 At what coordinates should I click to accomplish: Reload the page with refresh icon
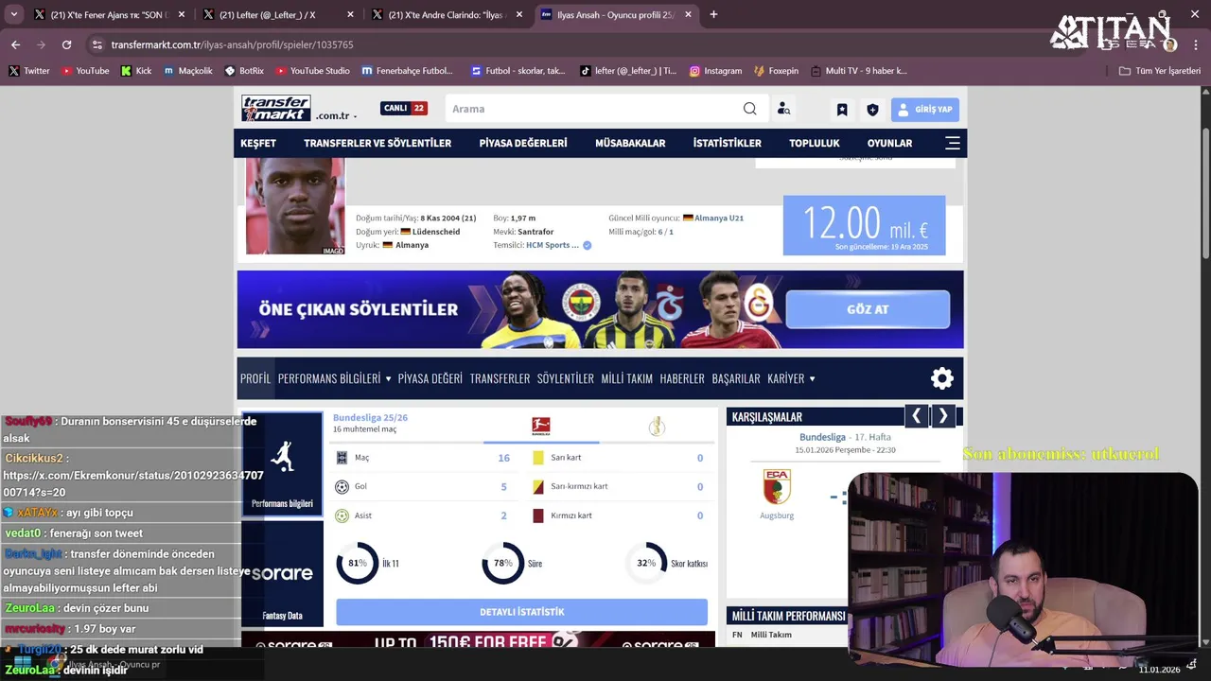66,44
